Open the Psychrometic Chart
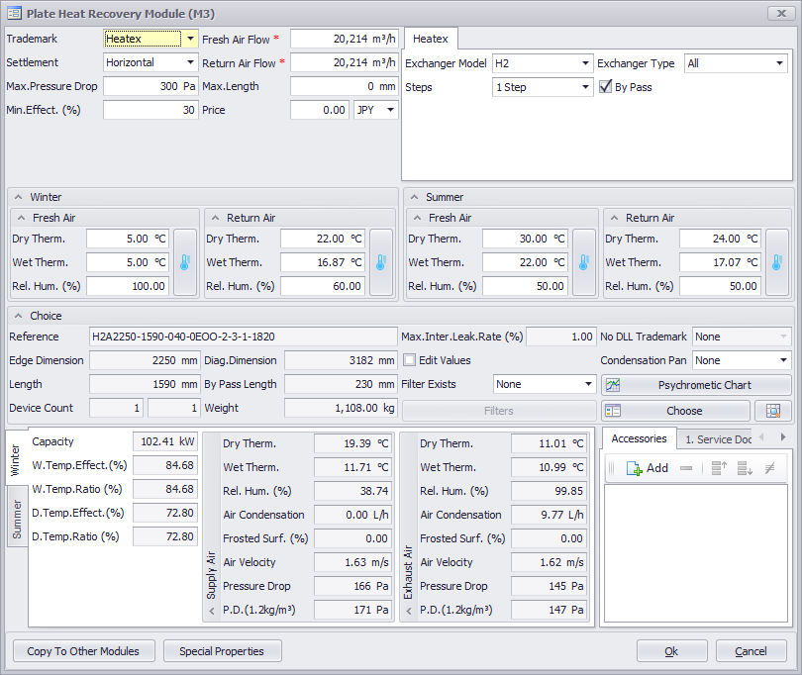Viewport: 802px width, 675px height. 696,385
